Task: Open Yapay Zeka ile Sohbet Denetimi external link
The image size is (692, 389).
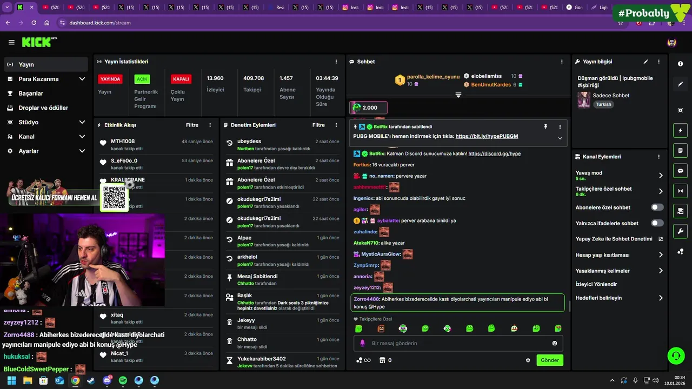Action: coord(661,239)
